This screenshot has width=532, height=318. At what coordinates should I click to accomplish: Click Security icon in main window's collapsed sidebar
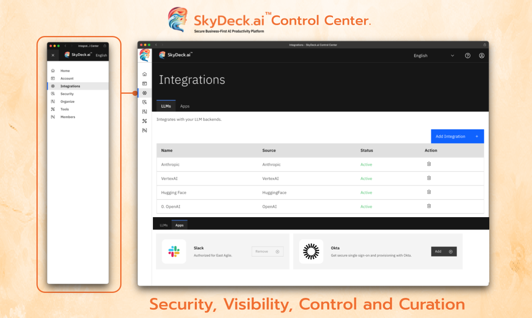145,102
